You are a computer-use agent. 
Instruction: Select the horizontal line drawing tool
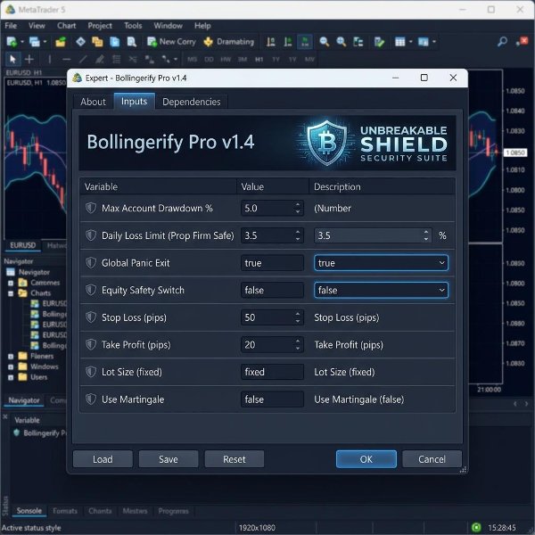click(67, 60)
